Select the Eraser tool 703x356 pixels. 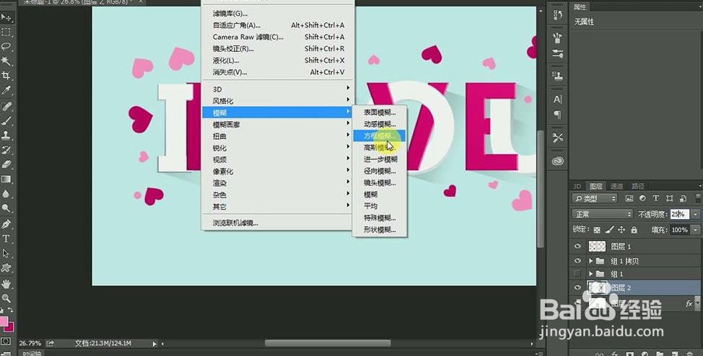pyautogui.click(x=6, y=164)
